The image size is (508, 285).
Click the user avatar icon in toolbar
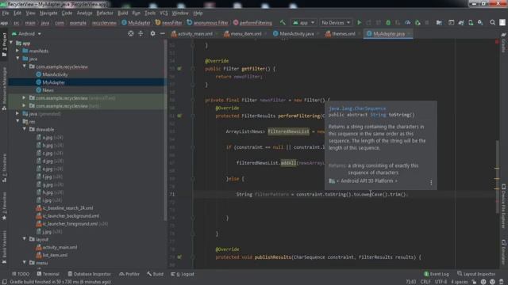point(502,23)
